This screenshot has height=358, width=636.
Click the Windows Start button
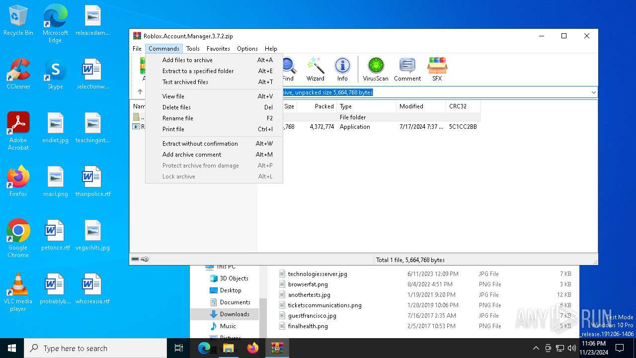pos(12,348)
